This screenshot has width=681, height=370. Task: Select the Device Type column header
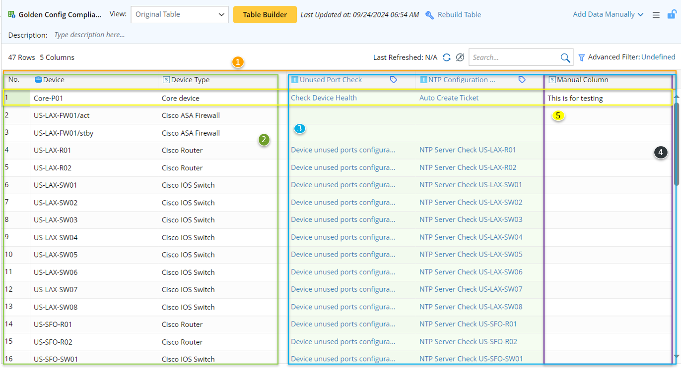click(x=190, y=80)
